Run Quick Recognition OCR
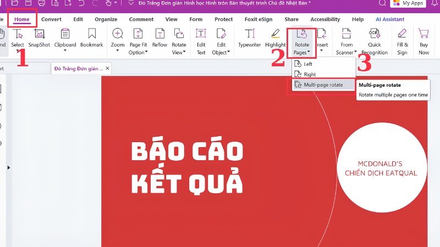This screenshot has height=247, width=440. click(x=375, y=41)
